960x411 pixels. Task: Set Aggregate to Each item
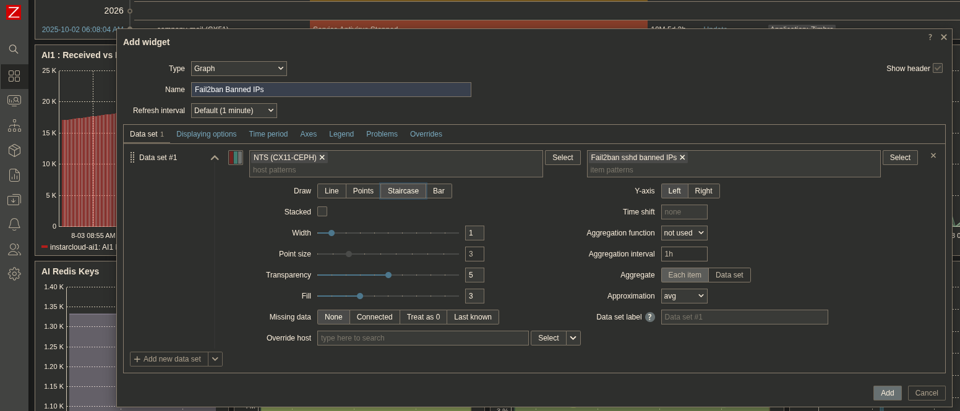click(685, 275)
